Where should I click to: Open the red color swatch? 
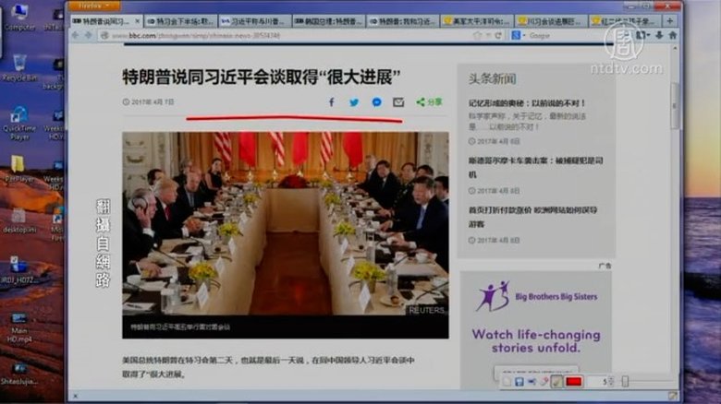coord(573,382)
